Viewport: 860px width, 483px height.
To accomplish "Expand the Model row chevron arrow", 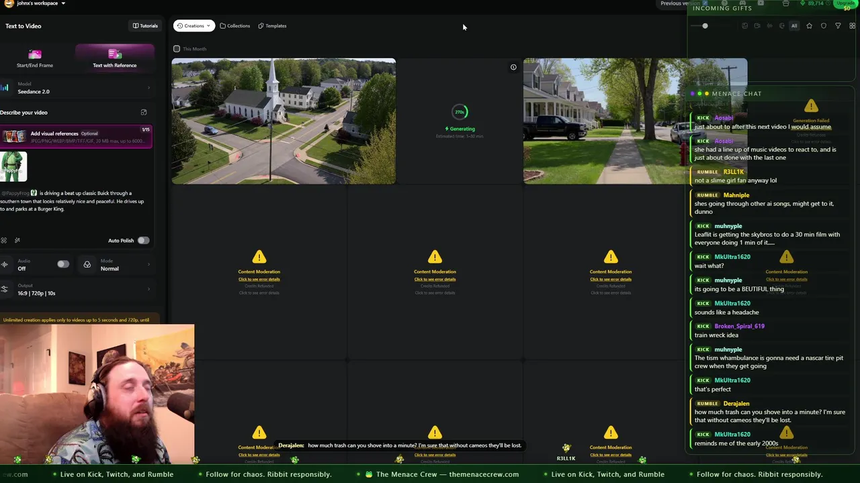I will click(148, 88).
